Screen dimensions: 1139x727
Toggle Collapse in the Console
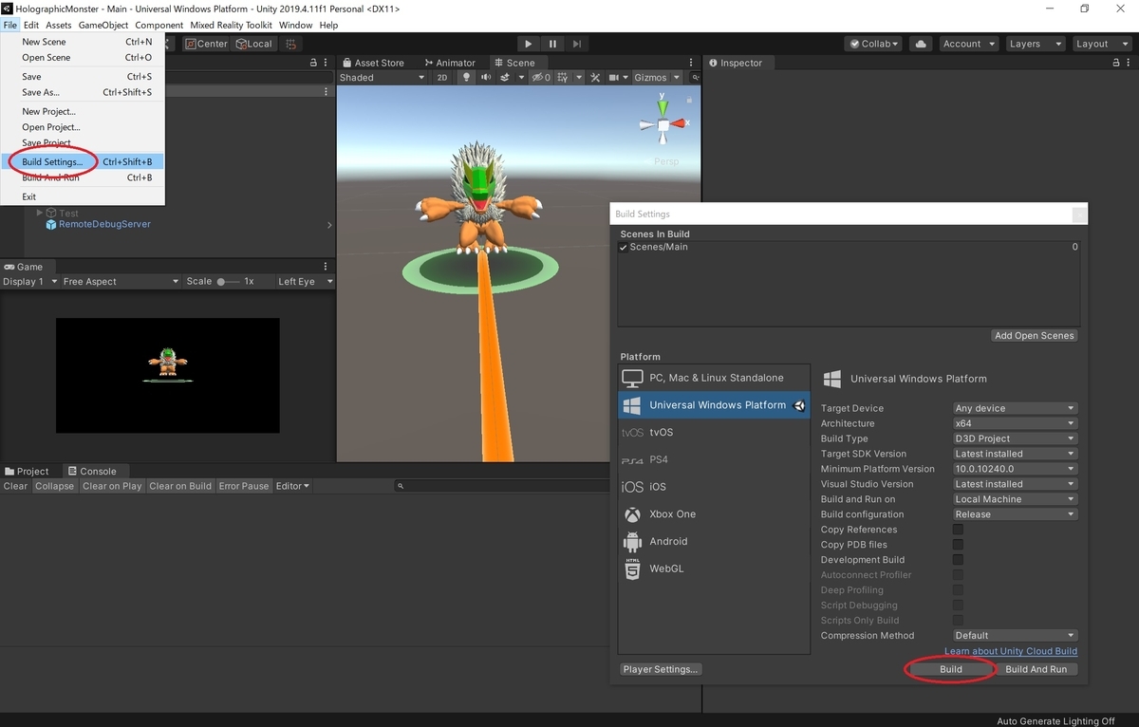click(54, 486)
